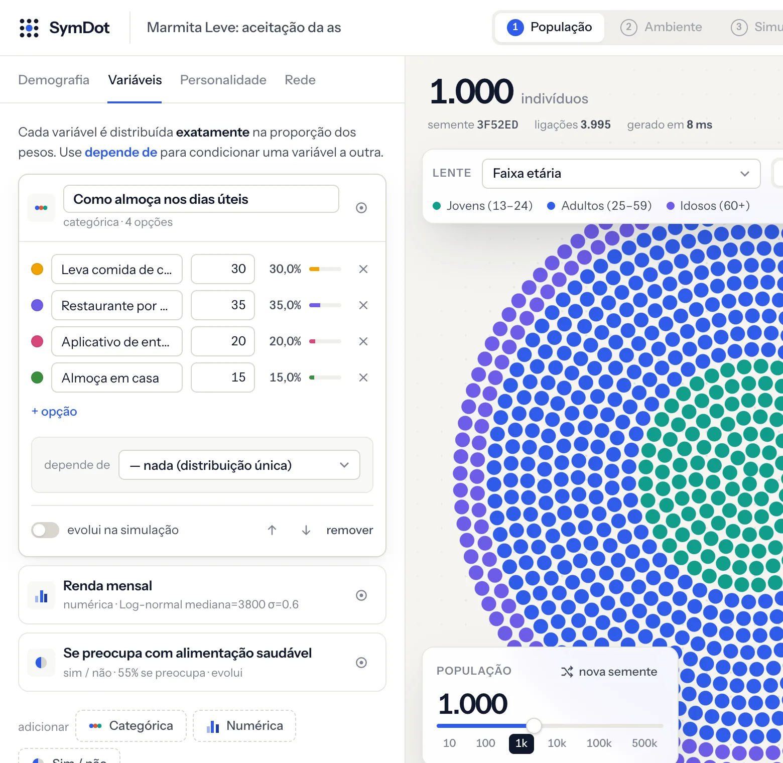
Task: Click the target icon on Renda mensal
Action: click(x=361, y=595)
